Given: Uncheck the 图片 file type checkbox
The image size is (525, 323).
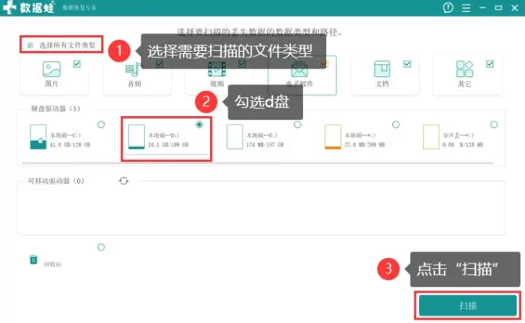Looking at the screenshot, I should [x=76, y=64].
